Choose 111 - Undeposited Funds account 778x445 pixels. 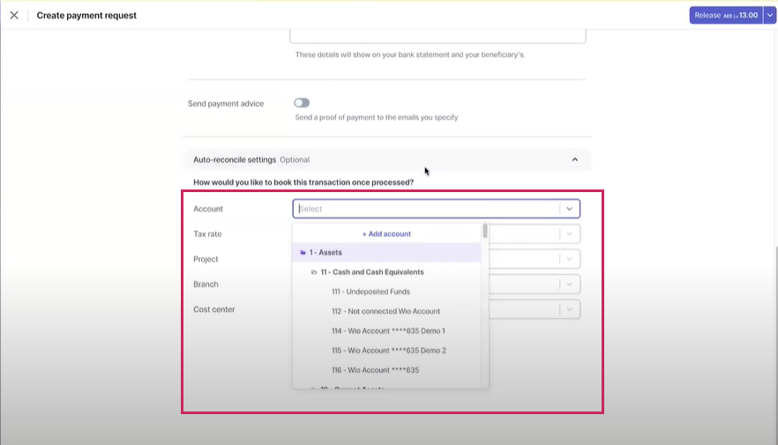[x=370, y=292]
